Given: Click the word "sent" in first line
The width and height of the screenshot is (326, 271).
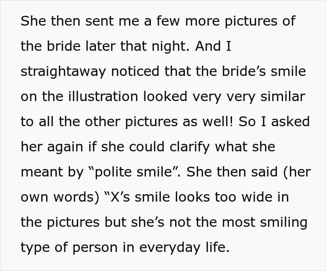Looking at the screenshot, I should click(93, 21).
